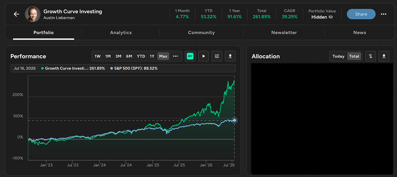Reveal the hidden portfolio value eye icon

pyautogui.click(x=331, y=17)
